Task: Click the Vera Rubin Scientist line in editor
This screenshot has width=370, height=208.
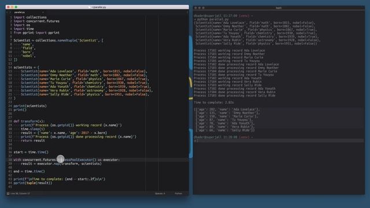Action: coord(87,90)
